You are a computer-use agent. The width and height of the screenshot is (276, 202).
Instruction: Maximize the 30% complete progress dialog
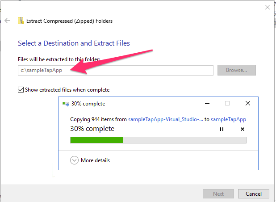[x=227, y=103]
